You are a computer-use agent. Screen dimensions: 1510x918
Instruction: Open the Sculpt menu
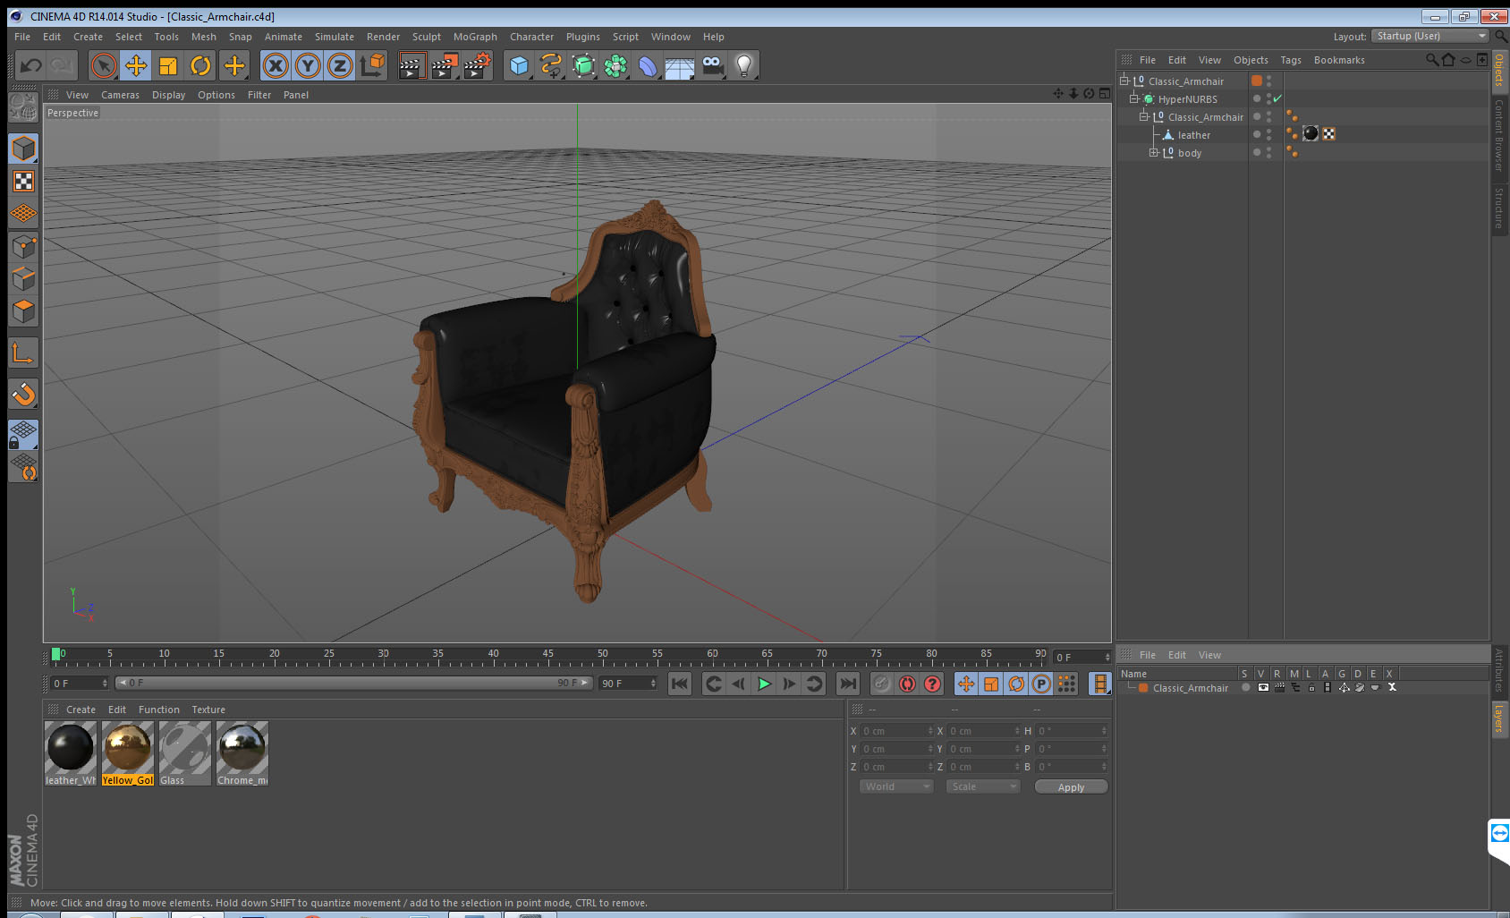427,37
